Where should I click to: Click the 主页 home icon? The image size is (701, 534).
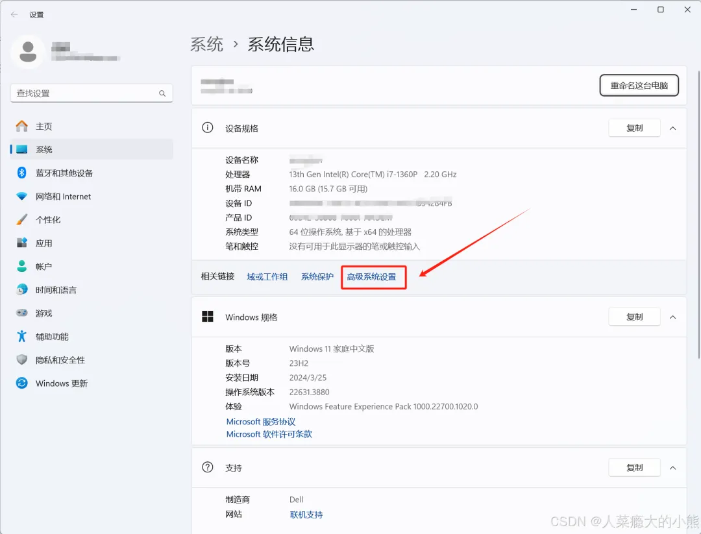click(x=21, y=126)
